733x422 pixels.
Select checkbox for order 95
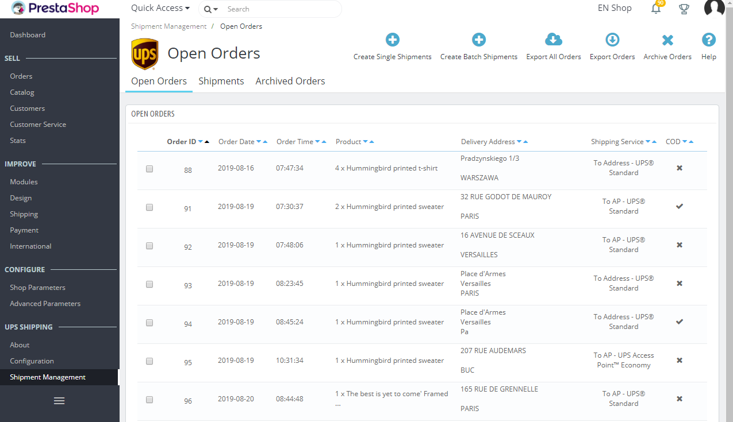pyautogui.click(x=149, y=361)
